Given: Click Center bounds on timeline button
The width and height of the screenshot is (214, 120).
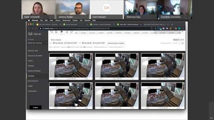Looking at the screenshot, I should point(116,43).
